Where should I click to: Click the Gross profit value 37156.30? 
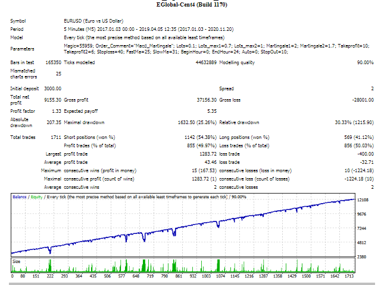point(203,100)
